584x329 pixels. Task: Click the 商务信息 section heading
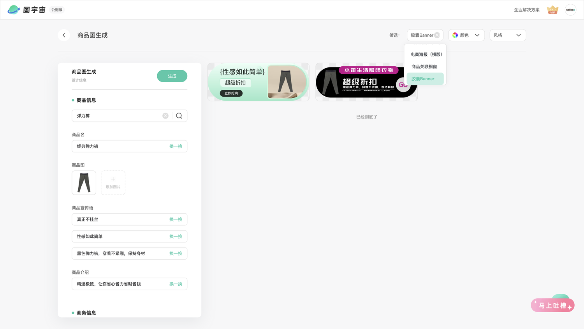(86, 313)
